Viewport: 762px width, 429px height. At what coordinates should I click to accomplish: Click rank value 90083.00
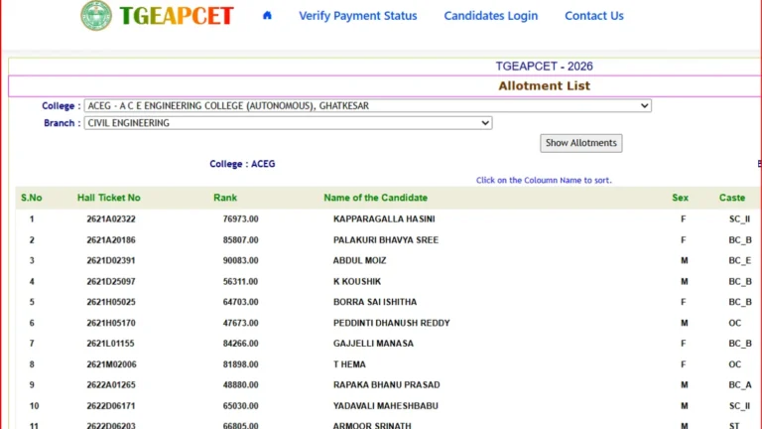point(240,260)
